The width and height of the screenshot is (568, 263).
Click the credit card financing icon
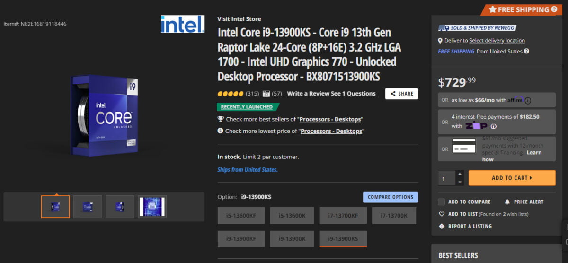[x=464, y=146]
